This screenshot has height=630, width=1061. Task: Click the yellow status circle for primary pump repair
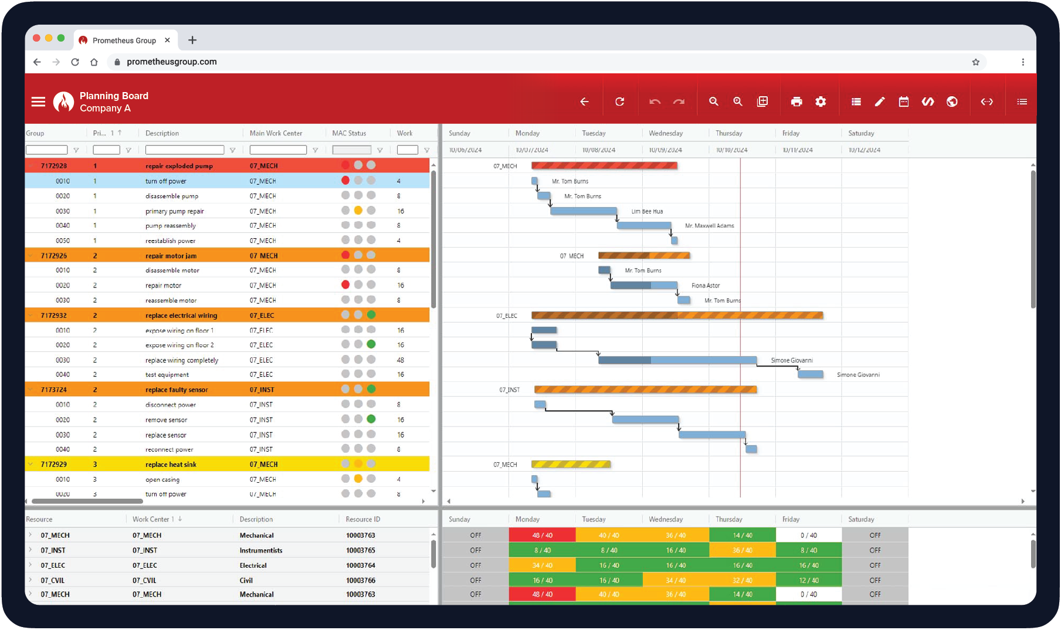pos(358,211)
